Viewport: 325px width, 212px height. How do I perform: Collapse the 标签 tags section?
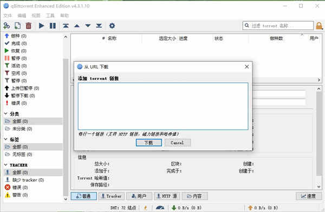coord(6,139)
